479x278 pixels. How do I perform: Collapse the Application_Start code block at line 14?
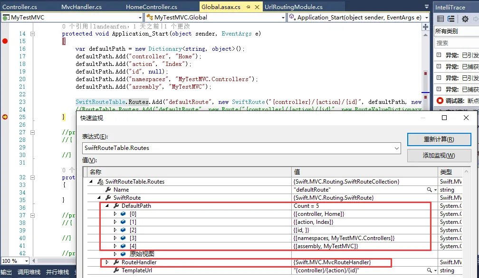click(x=33, y=34)
